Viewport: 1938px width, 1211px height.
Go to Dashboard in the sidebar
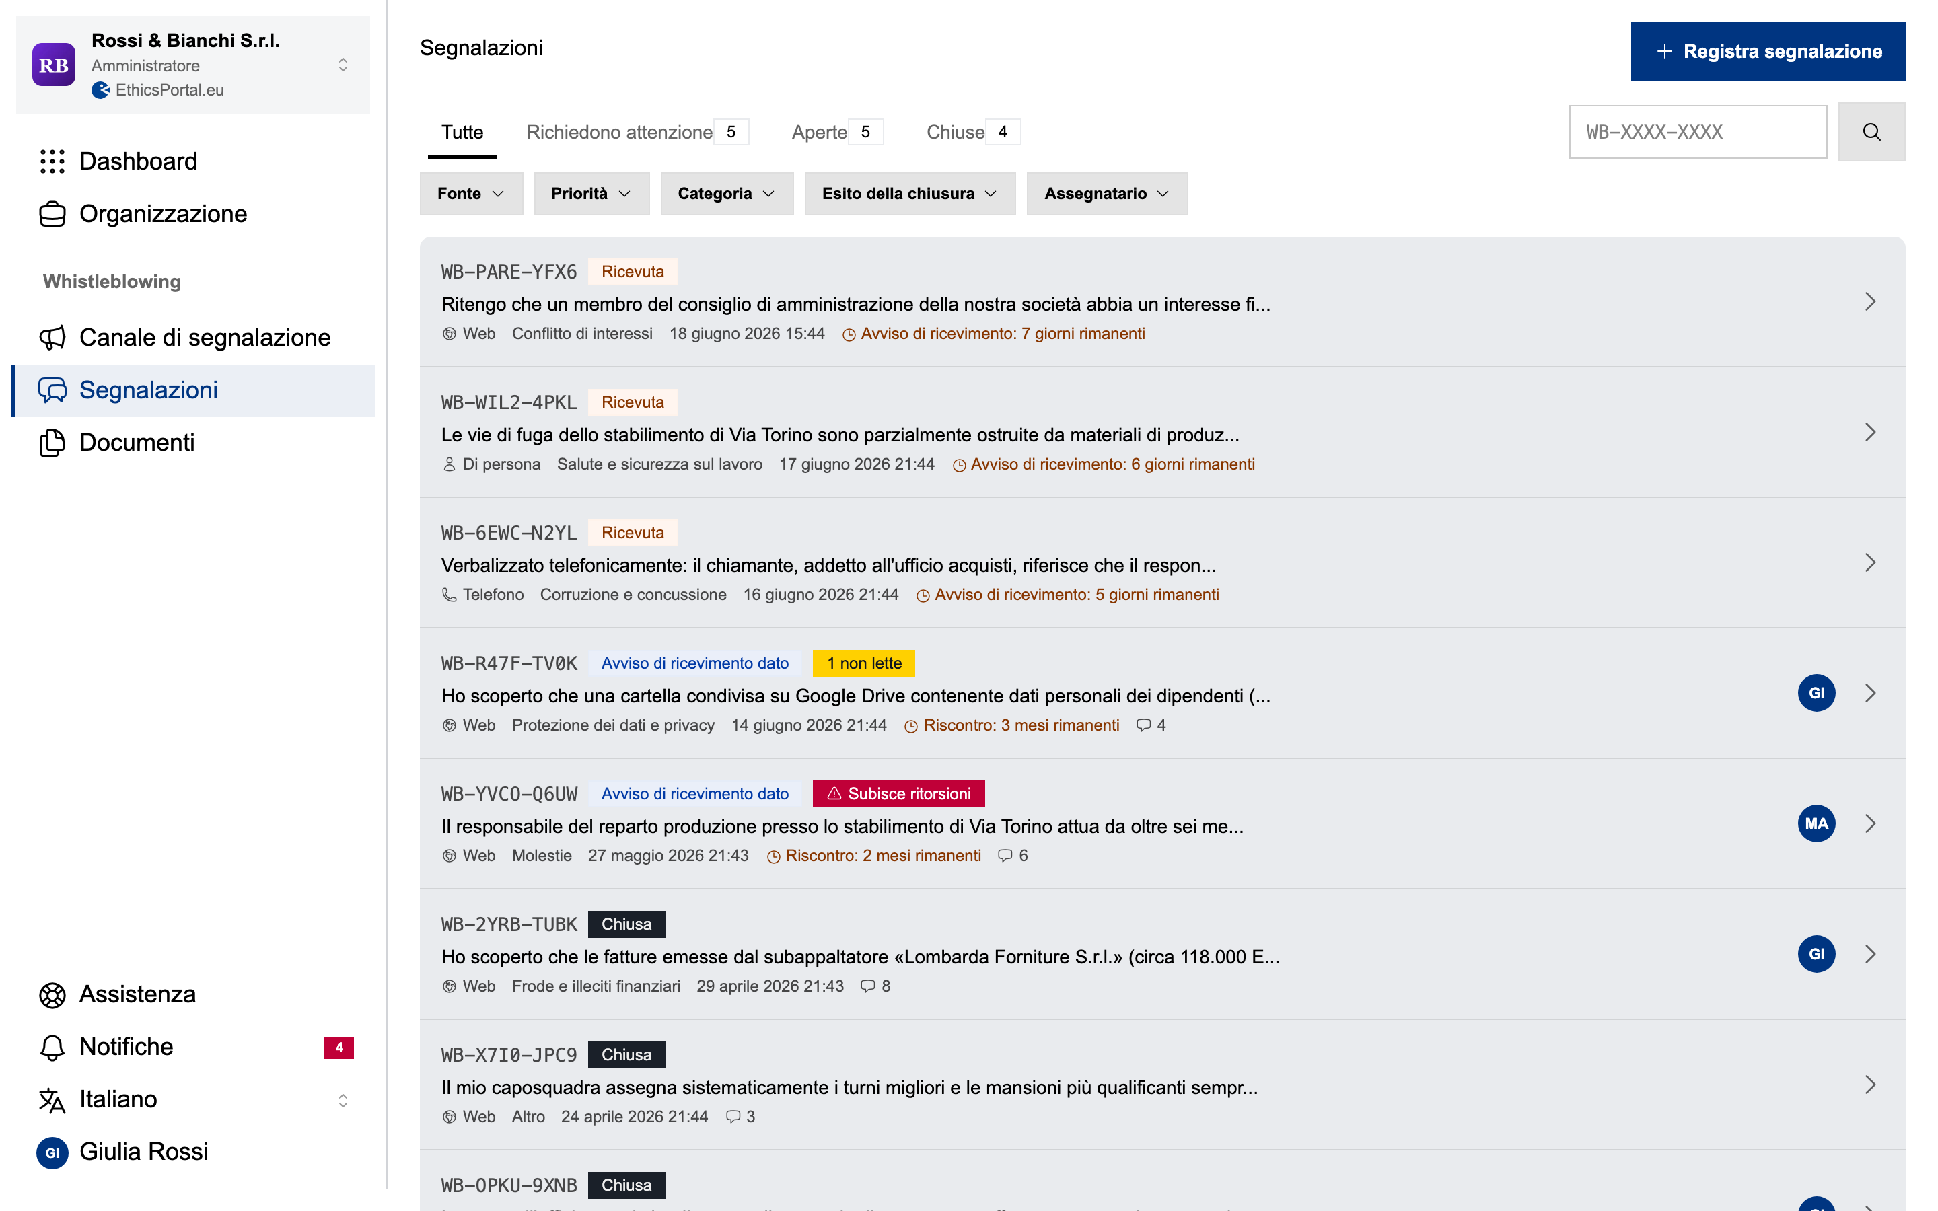(x=193, y=161)
